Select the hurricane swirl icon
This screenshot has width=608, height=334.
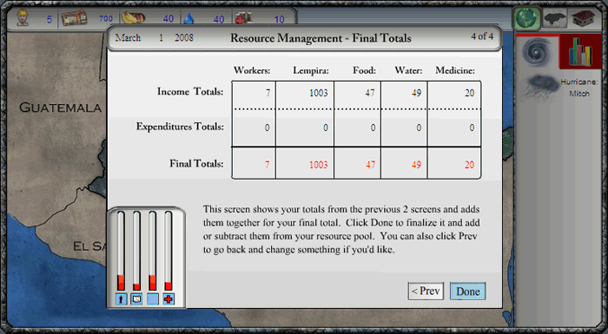(537, 52)
